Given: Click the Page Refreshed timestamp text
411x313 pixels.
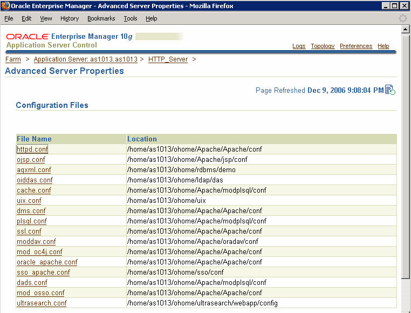Looking at the screenshot, I should 320,90.
